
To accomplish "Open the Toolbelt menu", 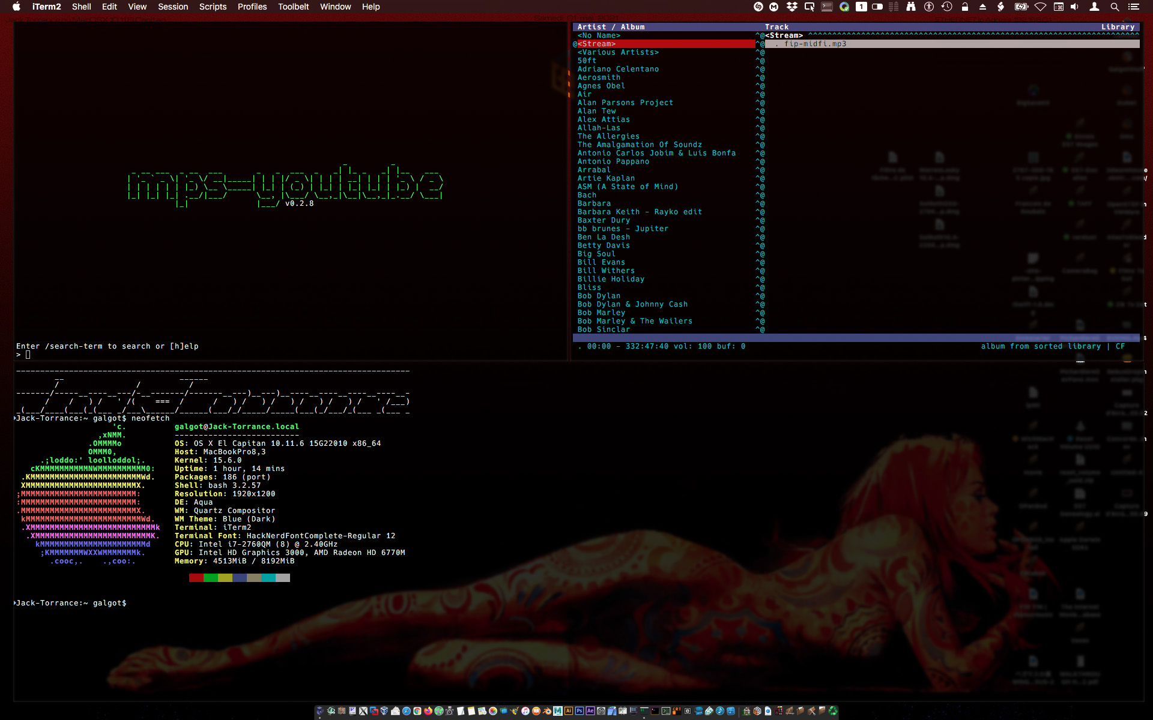I will [x=293, y=7].
